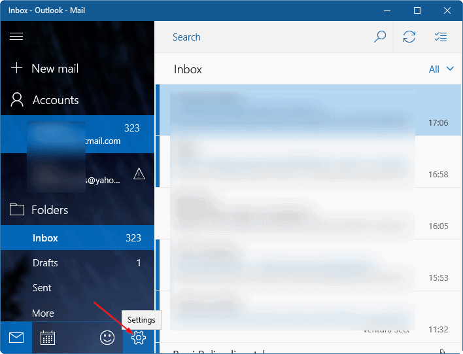Screen dimensions: 463x354
Task: Open the feedback smiley icon
Action: [x=107, y=338]
